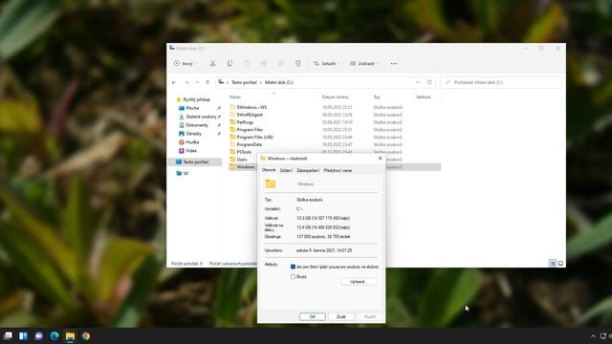Screen dimensions: 612x344
Task: Select Obrázky in the navigation pane
Action: pyautogui.click(x=193, y=134)
